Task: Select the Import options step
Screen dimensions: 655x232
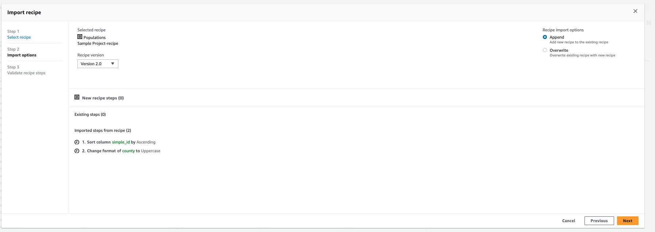Action: pyautogui.click(x=22, y=55)
